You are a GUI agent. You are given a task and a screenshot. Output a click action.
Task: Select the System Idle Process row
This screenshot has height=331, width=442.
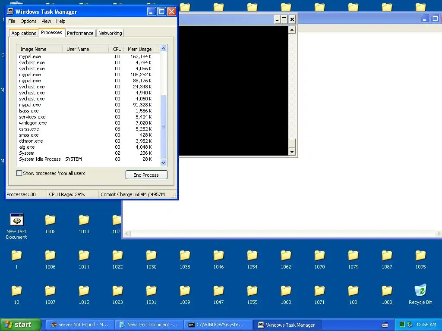(88, 159)
